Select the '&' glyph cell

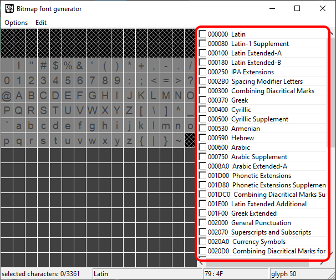click(80, 65)
